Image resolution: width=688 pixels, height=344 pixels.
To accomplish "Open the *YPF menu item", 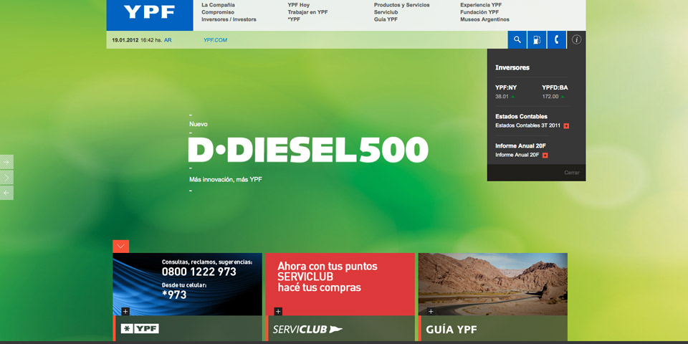I will point(294,19).
